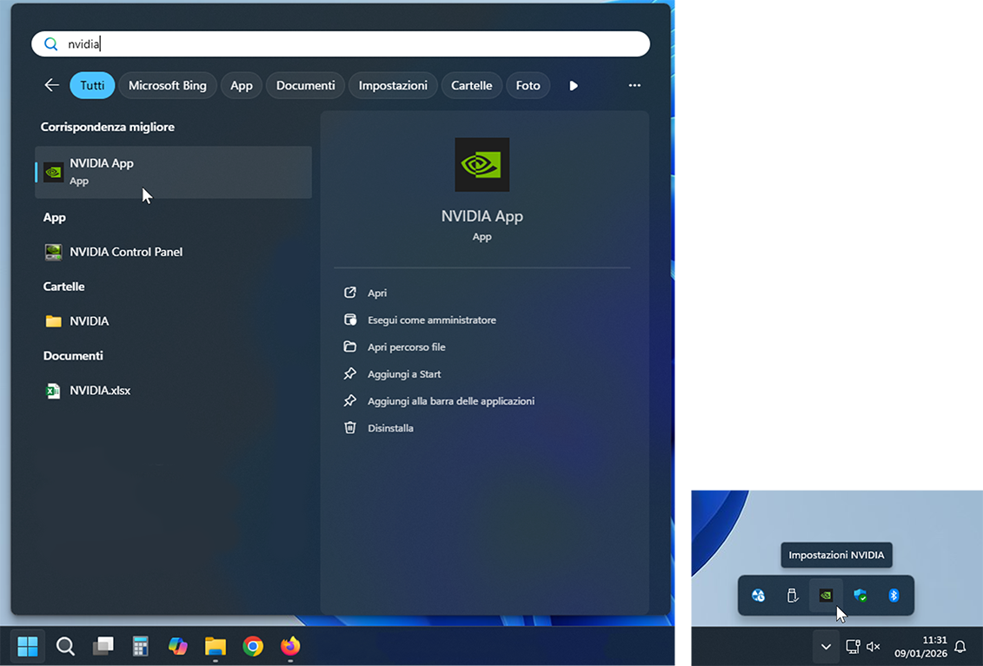Click the Excel icon beside NVIDIA.xlsx

tap(53, 391)
